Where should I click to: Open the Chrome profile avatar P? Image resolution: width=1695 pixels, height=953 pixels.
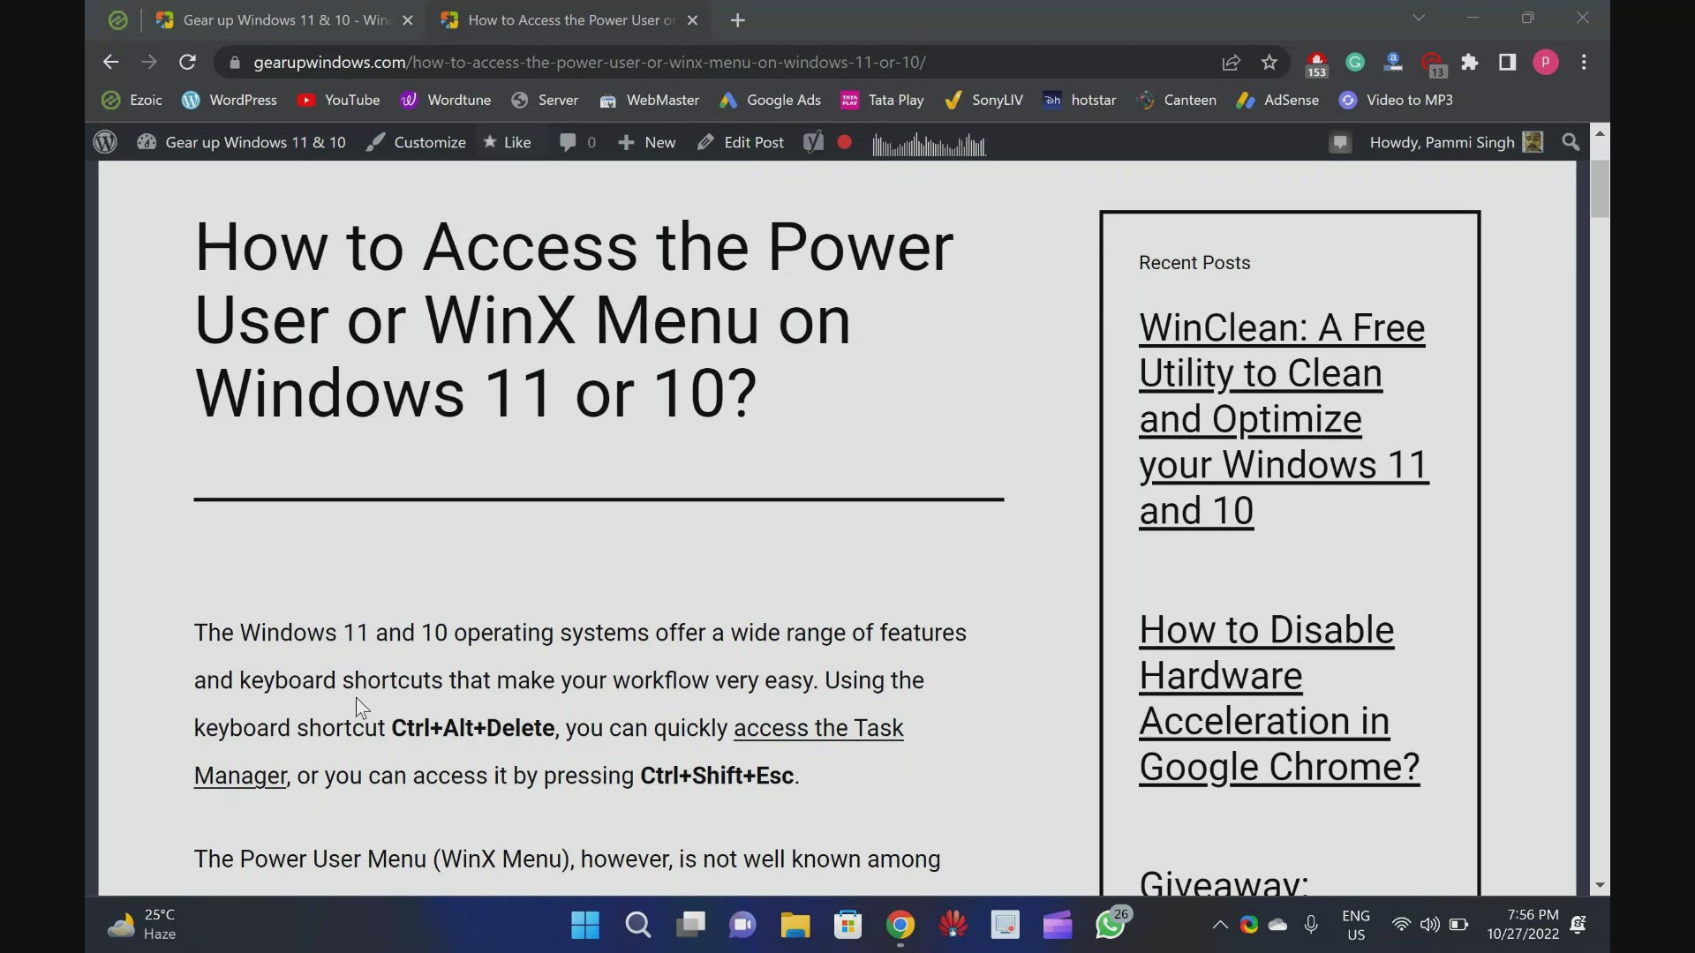coord(1545,62)
